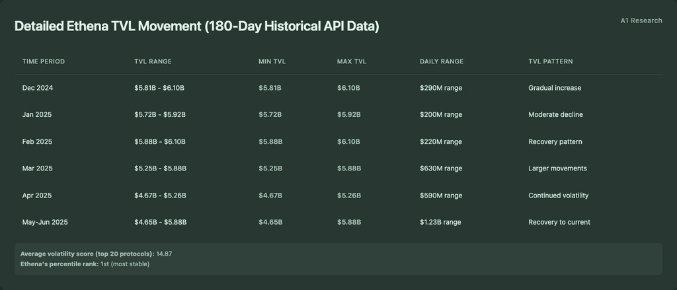The image size is (677, 290).
Task: Click the $1.23B range daily value
Action: point(440,222)
